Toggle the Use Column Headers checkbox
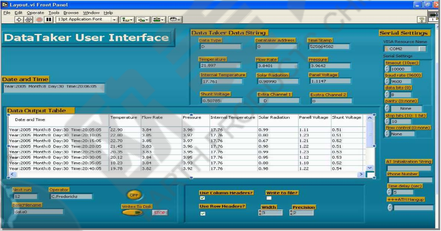 (202, 198)
